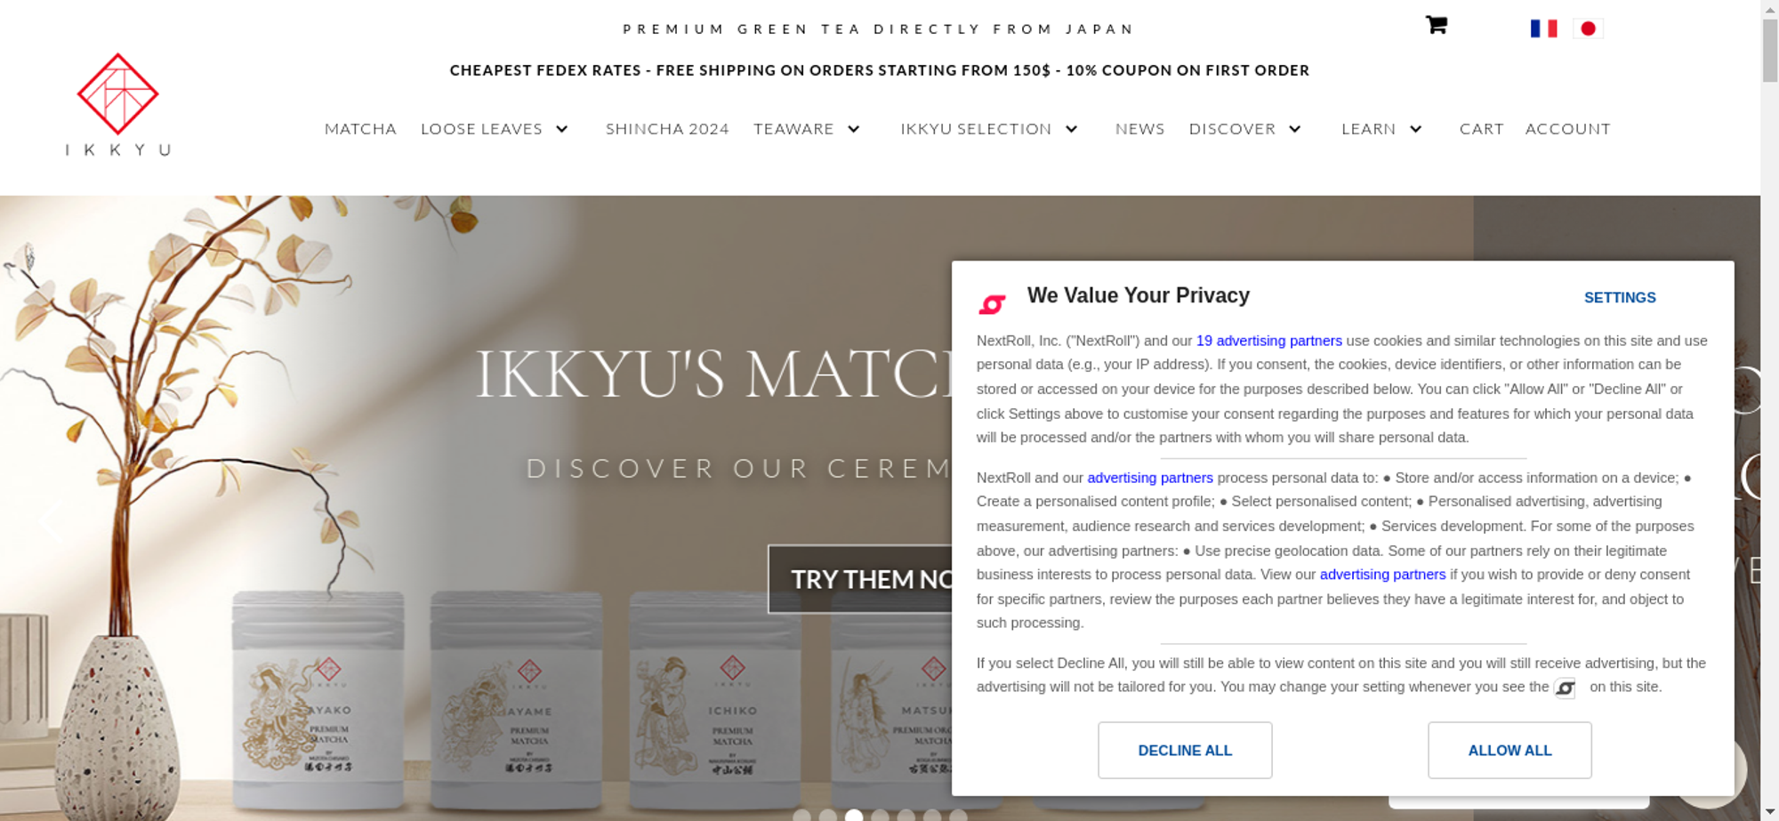Open the DISCOVER dropdown chevron

pos(1295,129)
